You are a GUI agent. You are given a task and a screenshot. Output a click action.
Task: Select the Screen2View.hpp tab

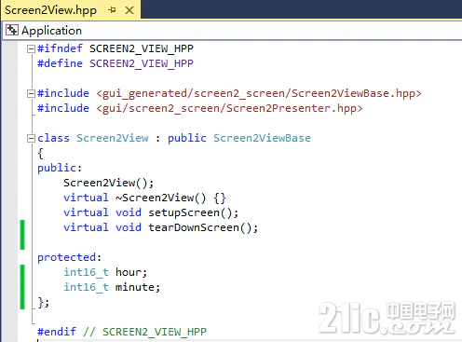(51, 10)
